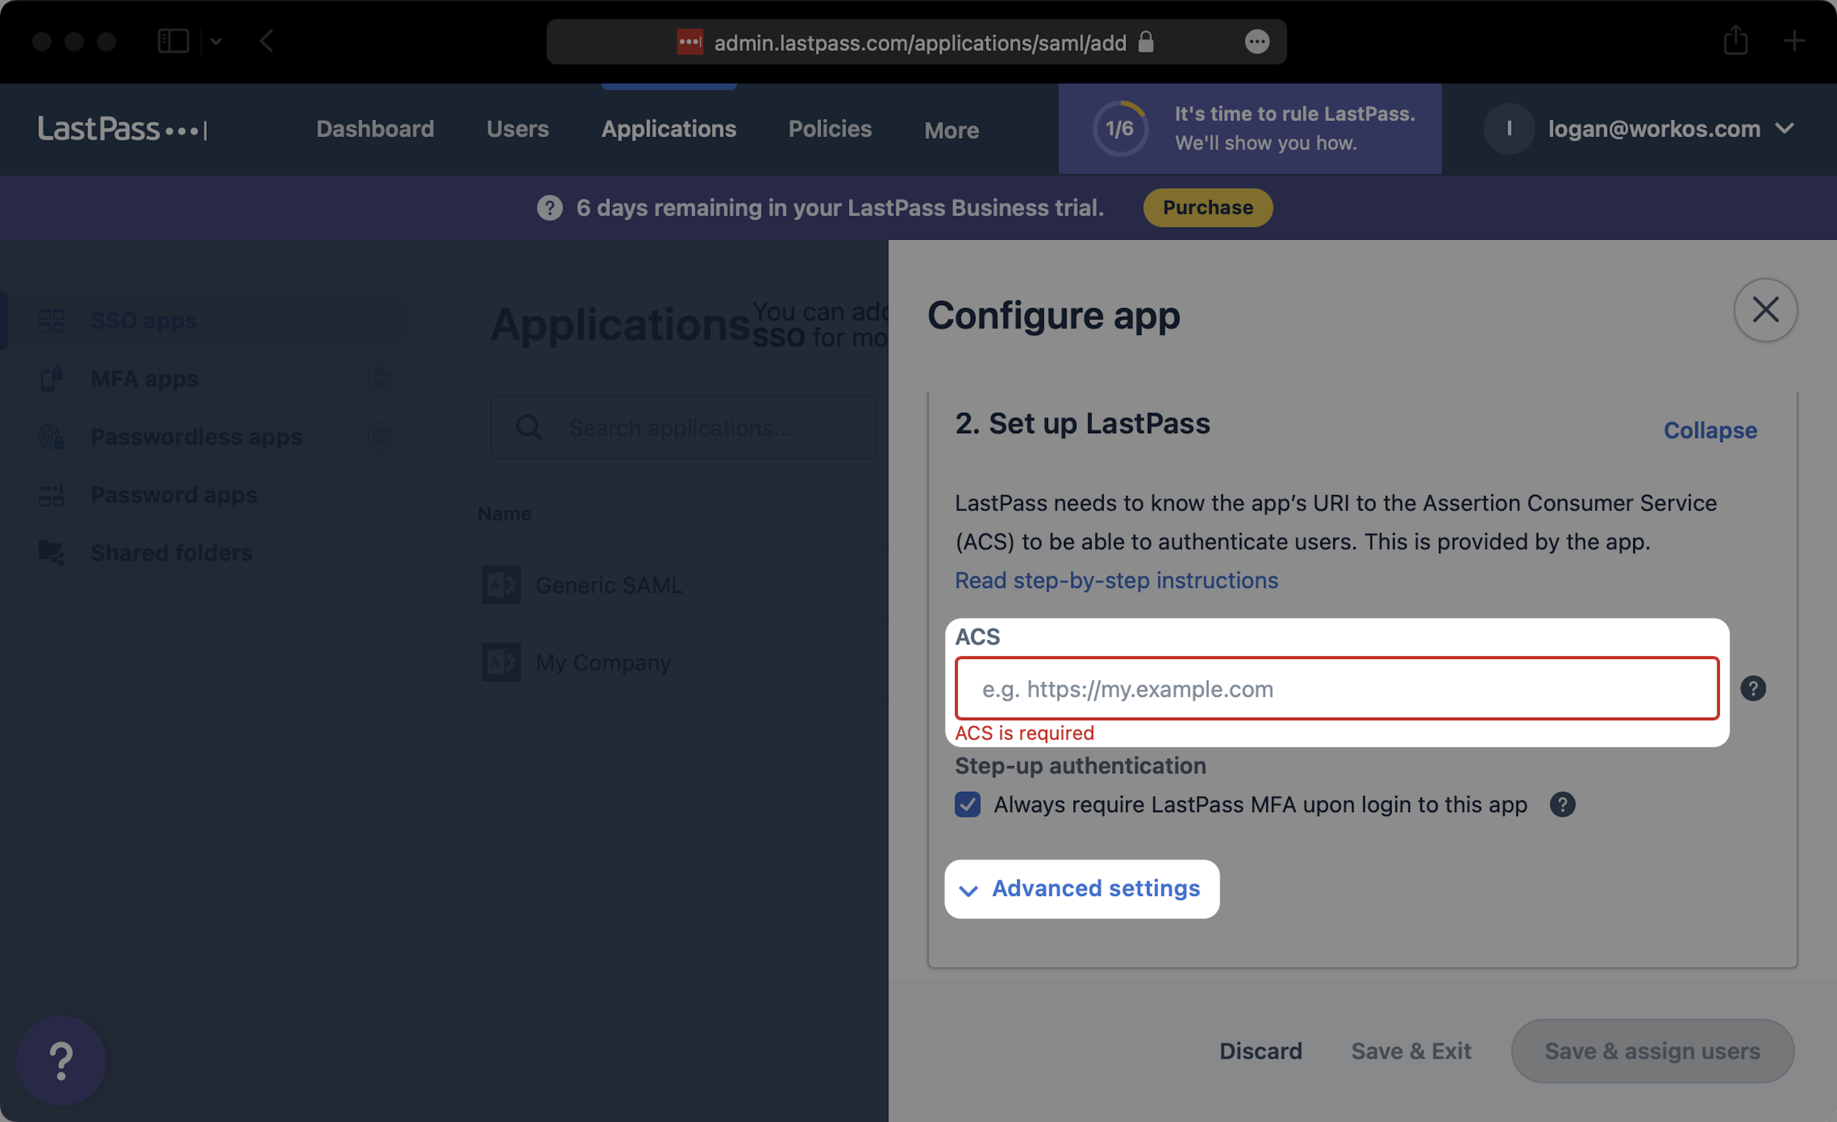The width and height of the screenshot is (1837, 1122).
Task: Close the Configure app panel
Action: (1765, 310)
